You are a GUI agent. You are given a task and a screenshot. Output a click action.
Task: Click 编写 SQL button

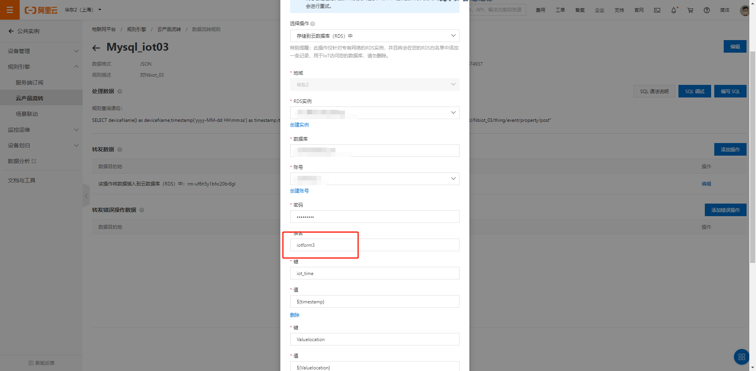pyautogui.click(x=730, y=91)
